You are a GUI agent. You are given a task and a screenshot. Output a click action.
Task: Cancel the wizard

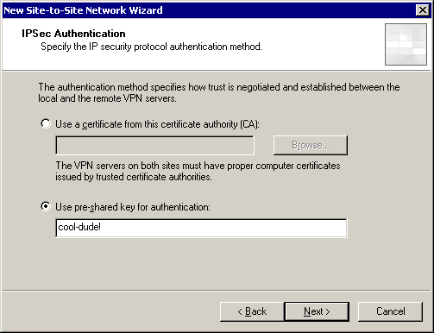[390, 311]
